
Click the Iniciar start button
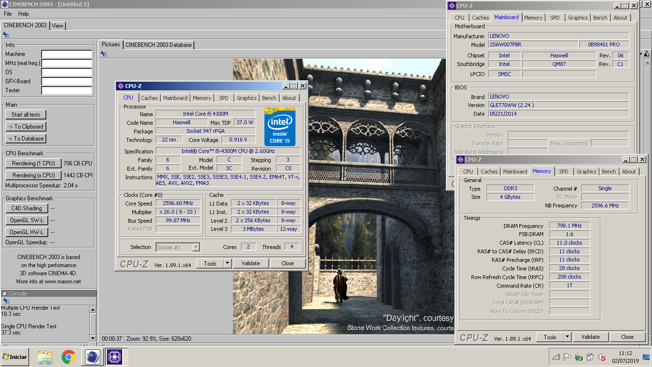(x=15, y=357)
